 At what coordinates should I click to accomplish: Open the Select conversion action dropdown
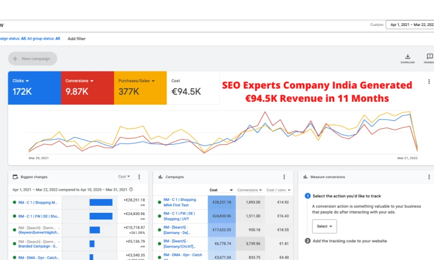(324, 226)
